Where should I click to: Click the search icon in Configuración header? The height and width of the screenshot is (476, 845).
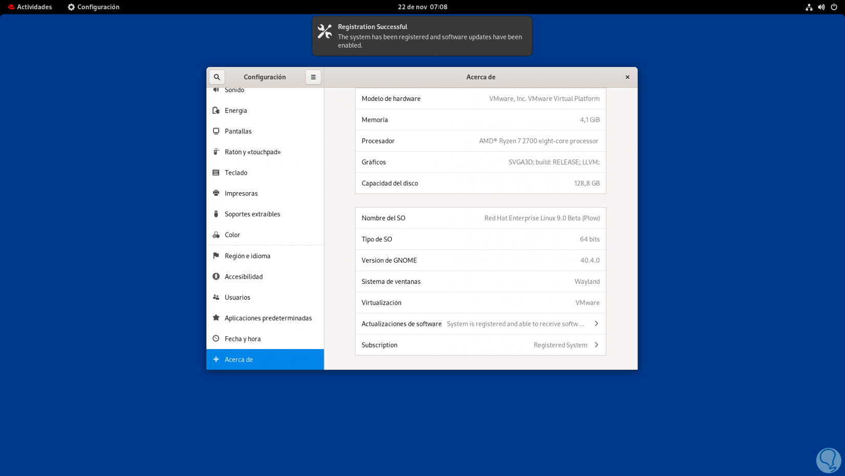[217, 77]
